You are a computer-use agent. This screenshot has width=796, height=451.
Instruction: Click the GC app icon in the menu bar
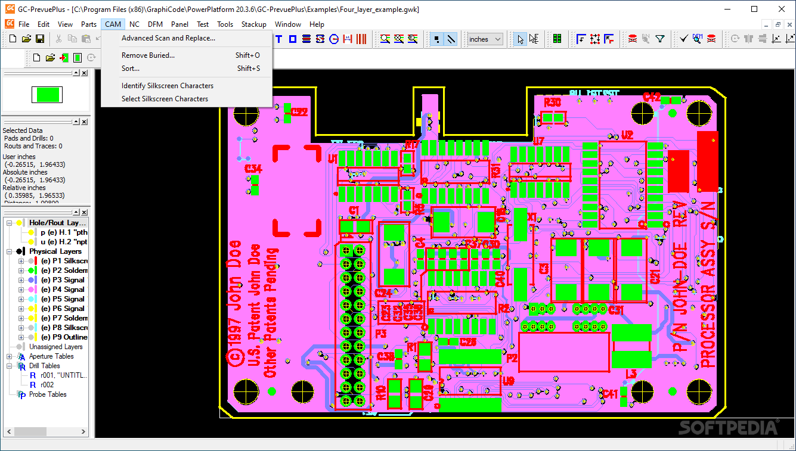(x=10, y=24)
